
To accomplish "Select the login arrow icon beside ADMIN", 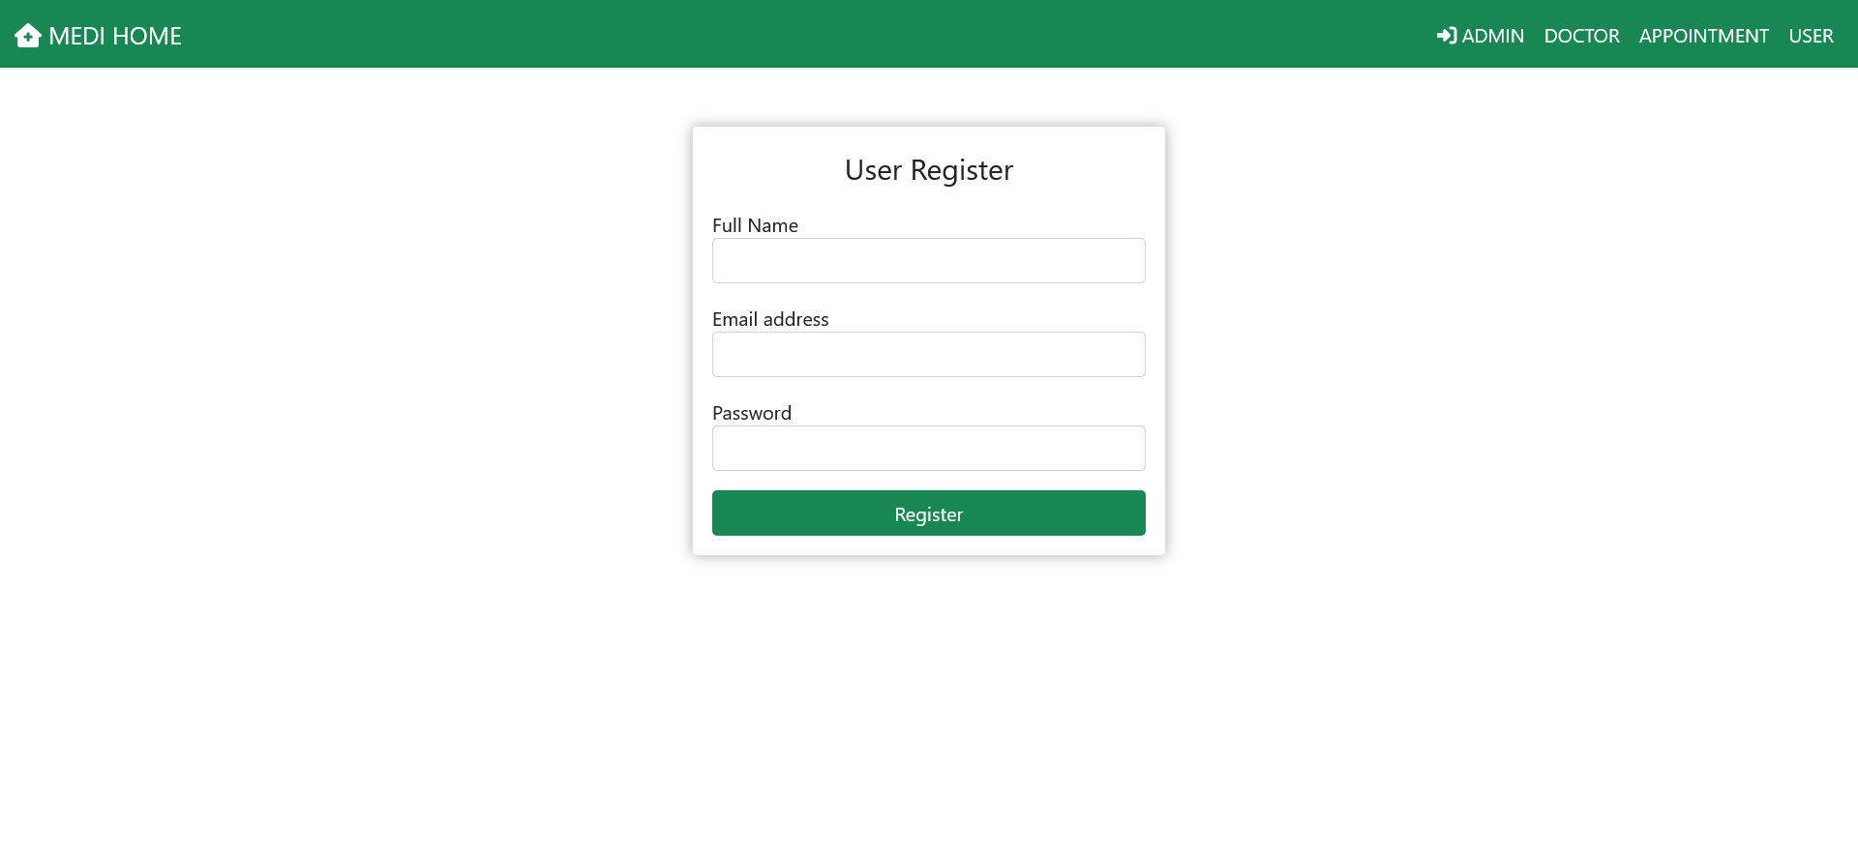I will tap(1446, 36).
